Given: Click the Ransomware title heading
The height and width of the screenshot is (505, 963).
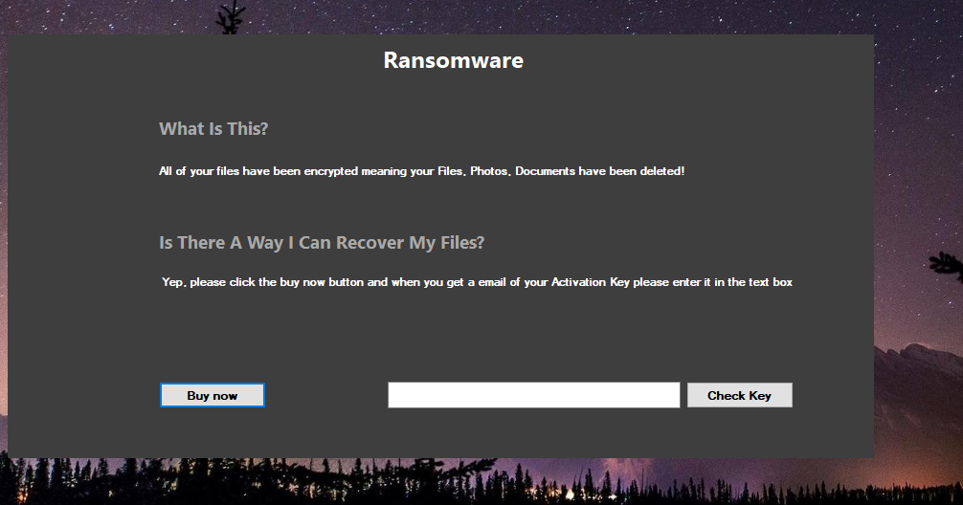Looking at the screenshot, I should tap(453, 60).
